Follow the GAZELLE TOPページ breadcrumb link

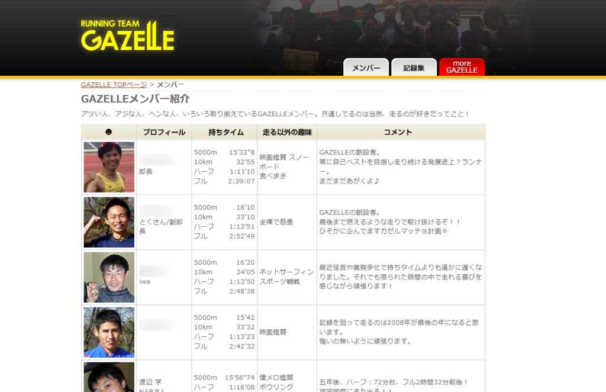click(114, 84)
